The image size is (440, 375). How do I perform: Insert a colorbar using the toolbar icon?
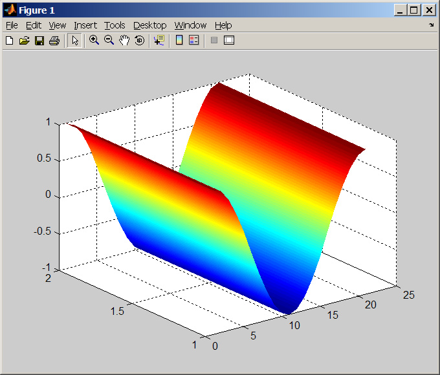click(179, 40)
